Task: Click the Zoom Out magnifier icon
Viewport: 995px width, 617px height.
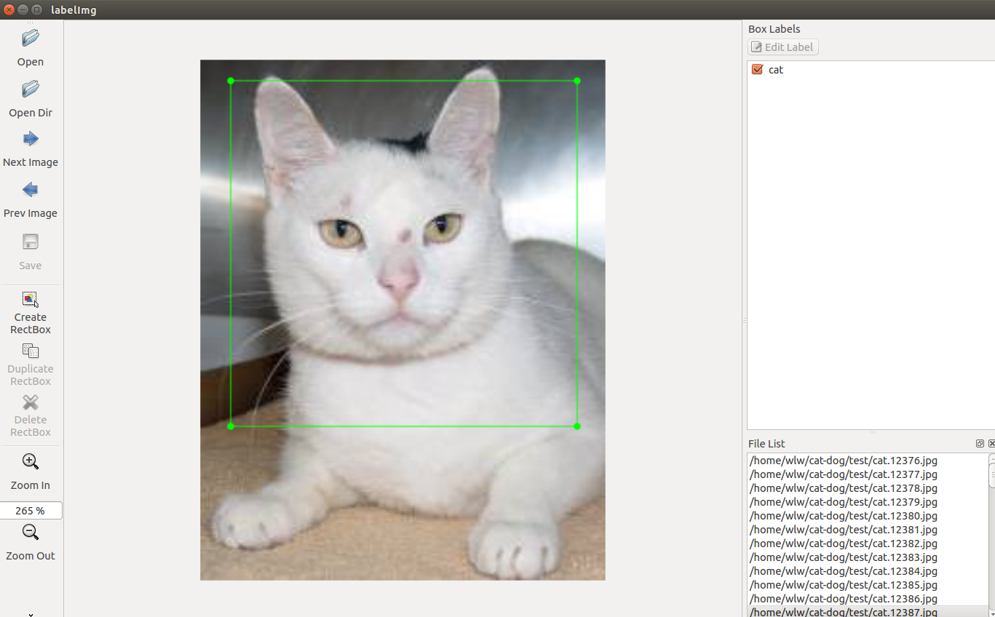Action: pyautogui.click(x=31, y=532)
